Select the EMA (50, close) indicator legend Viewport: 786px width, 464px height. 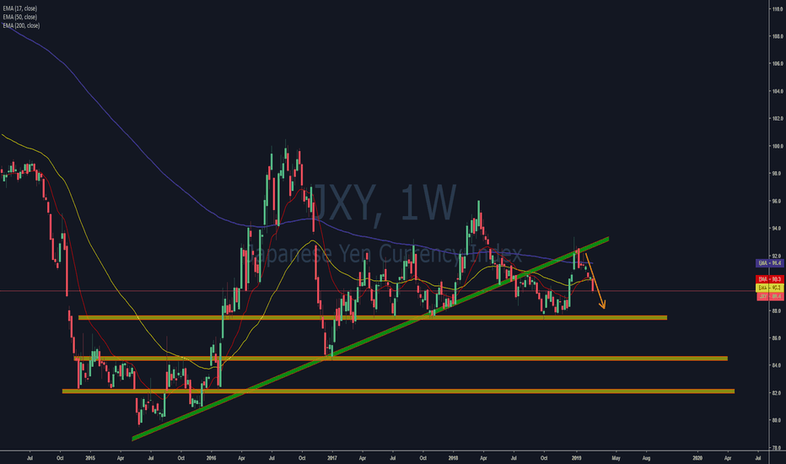pos(19,17)
